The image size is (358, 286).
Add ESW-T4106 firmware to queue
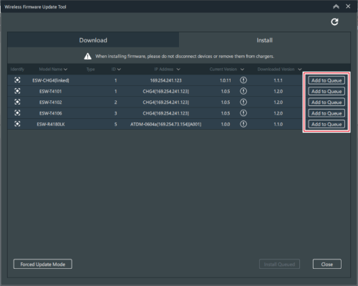point(326,113)
